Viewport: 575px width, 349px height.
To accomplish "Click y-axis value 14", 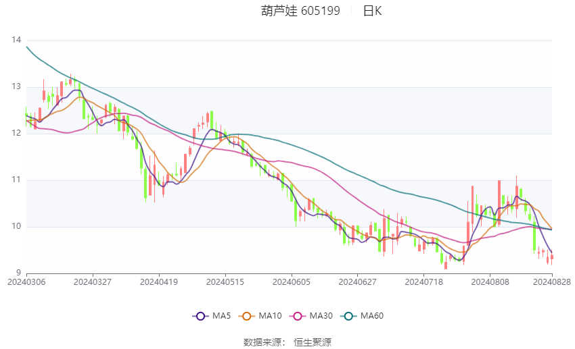I will [x=16, y=40].
